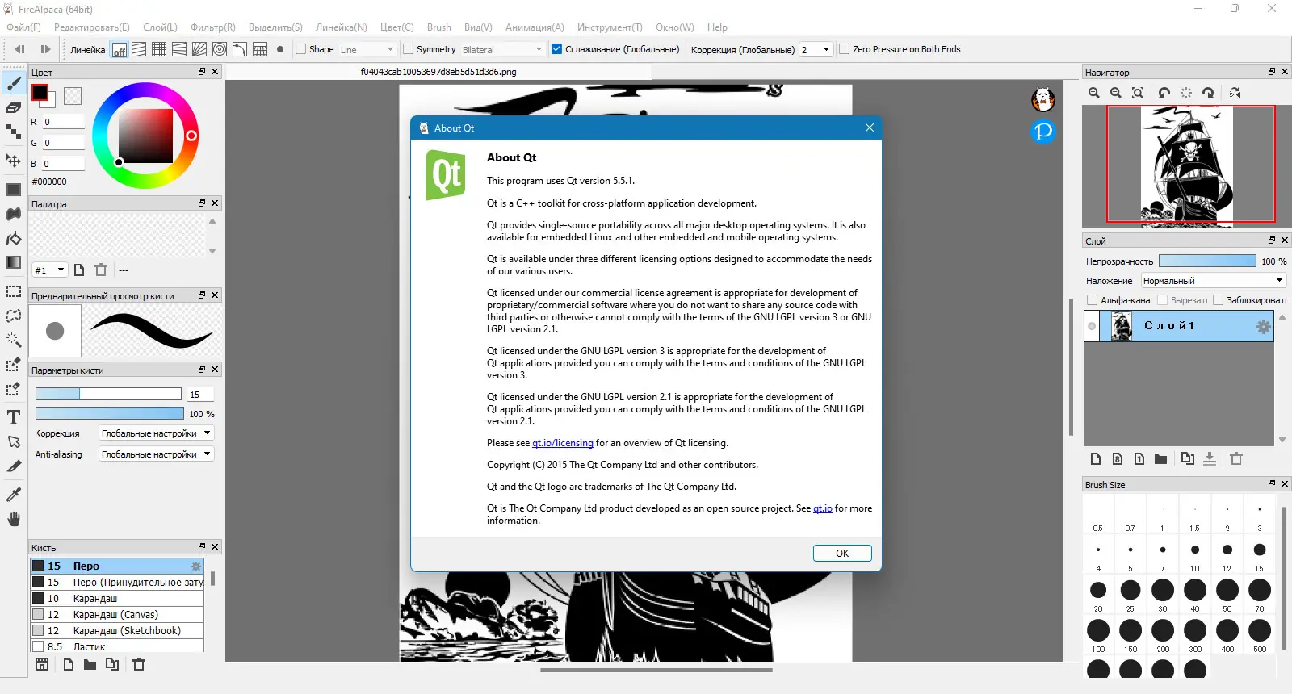
Task: Rotate canvas right in the Navigator
Action: (1208, 93)
